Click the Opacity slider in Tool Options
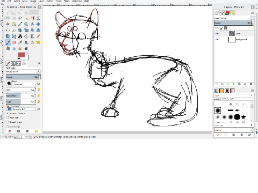This screenshot has width=258, height=193. tap(23, 77)
